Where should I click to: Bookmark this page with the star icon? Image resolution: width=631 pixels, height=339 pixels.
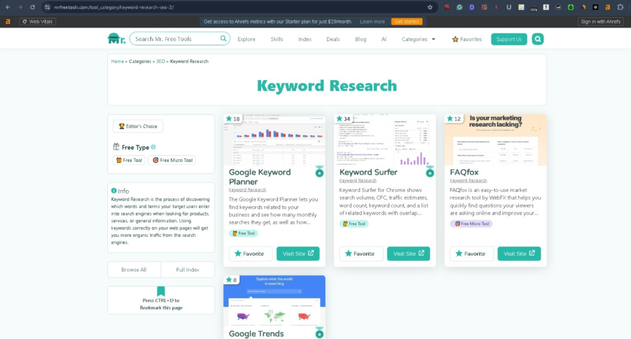point(429,7)
